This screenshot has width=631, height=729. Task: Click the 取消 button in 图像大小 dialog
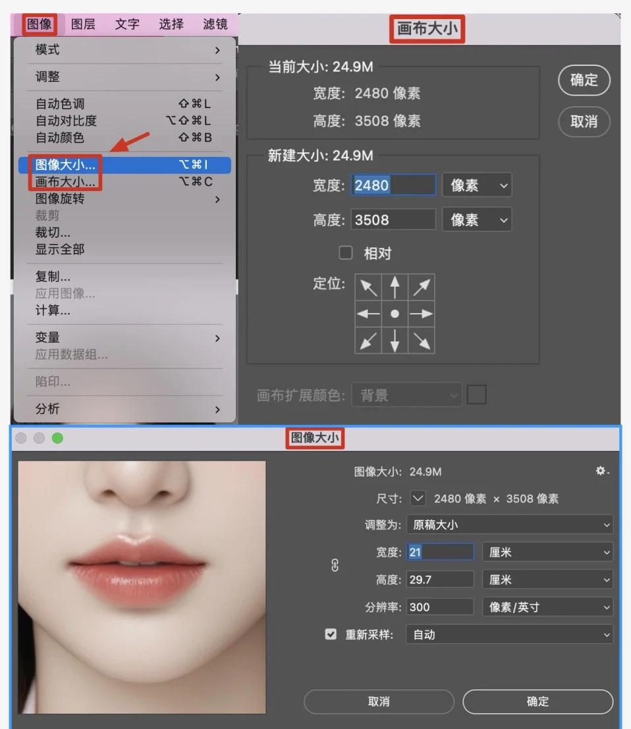378,701
